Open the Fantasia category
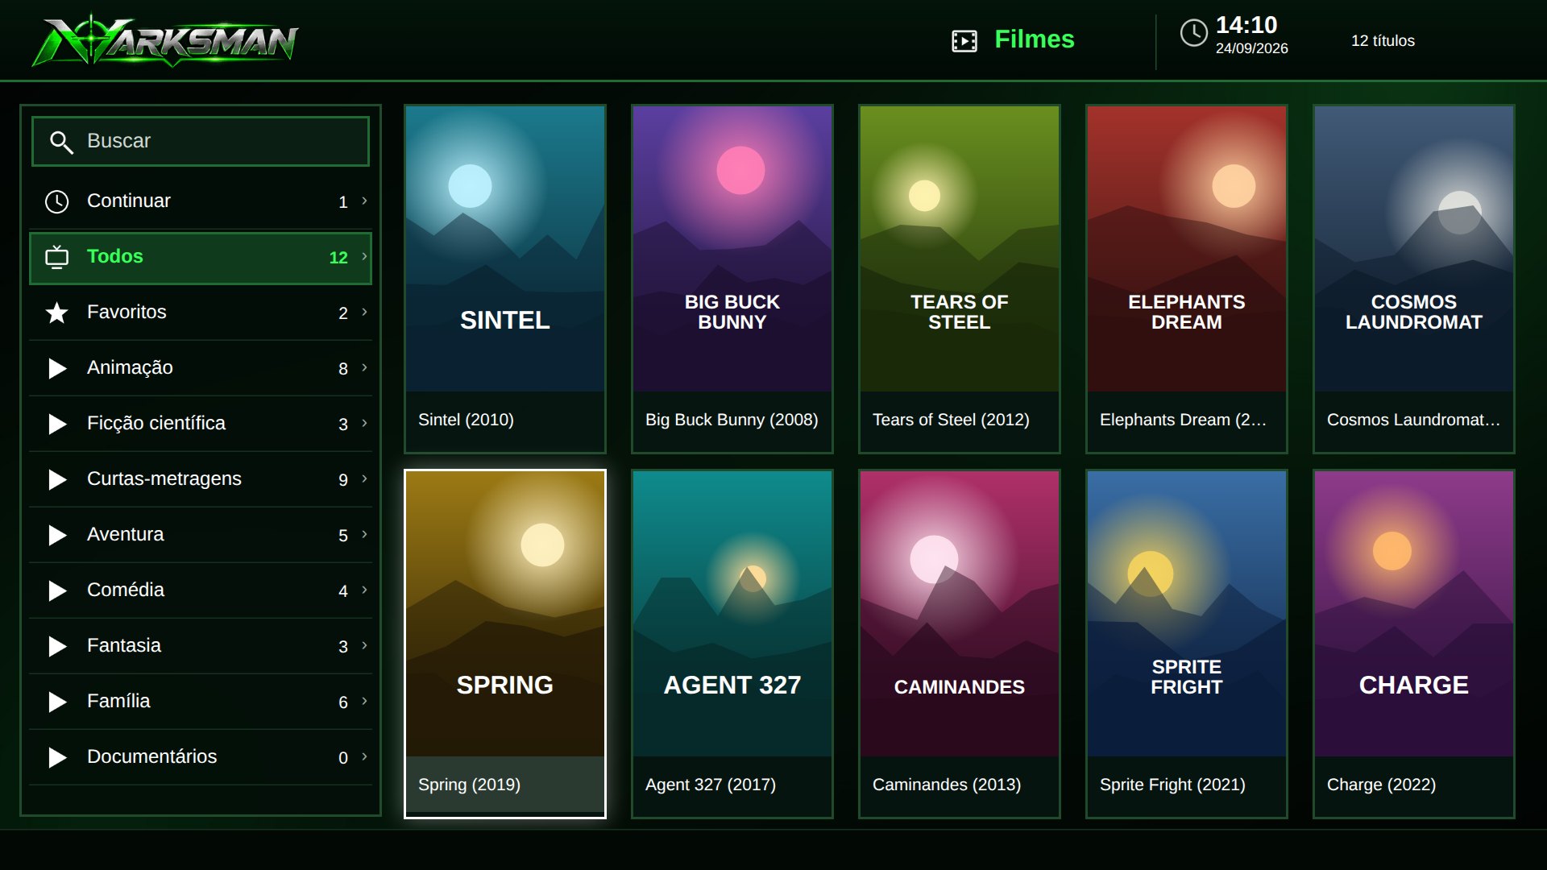 coord(201,646)
